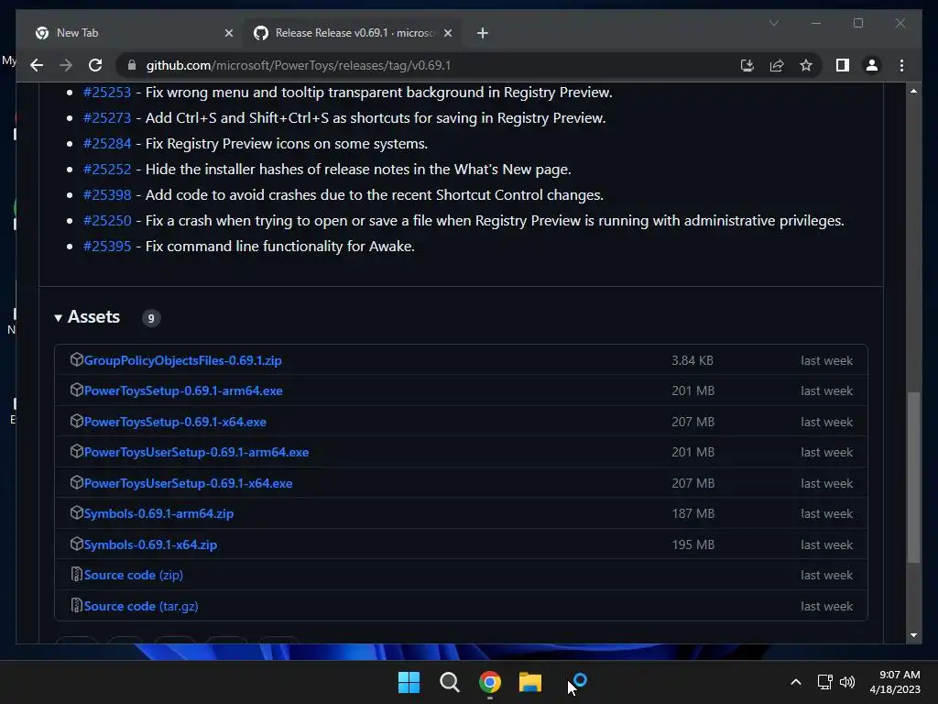Download Symbols-0.69.1-x64.zip
This screenshot has width=938, height=704.
click(x=150, y=544)
